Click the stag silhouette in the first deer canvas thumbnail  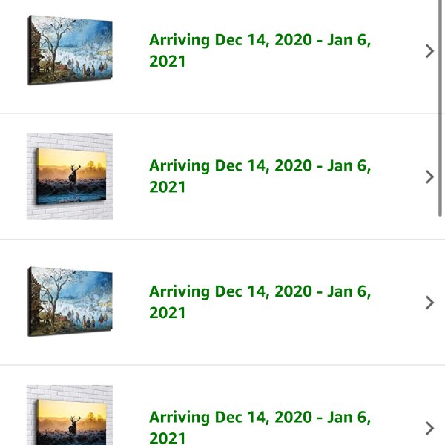[73, 175]
